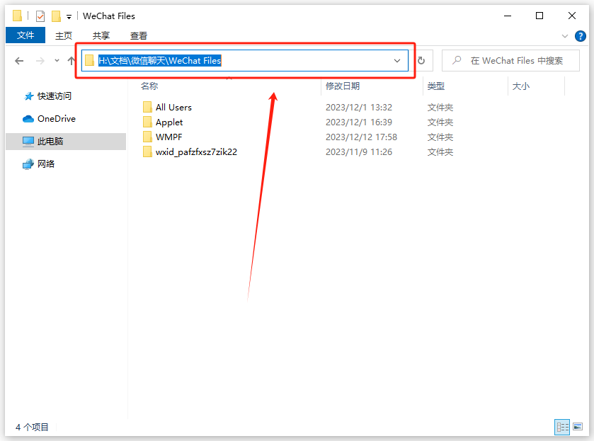Open the recent locations dropdown arrow
Viewport: 594px width, 441px height.
pyautogui.click(x=57, y=61)
